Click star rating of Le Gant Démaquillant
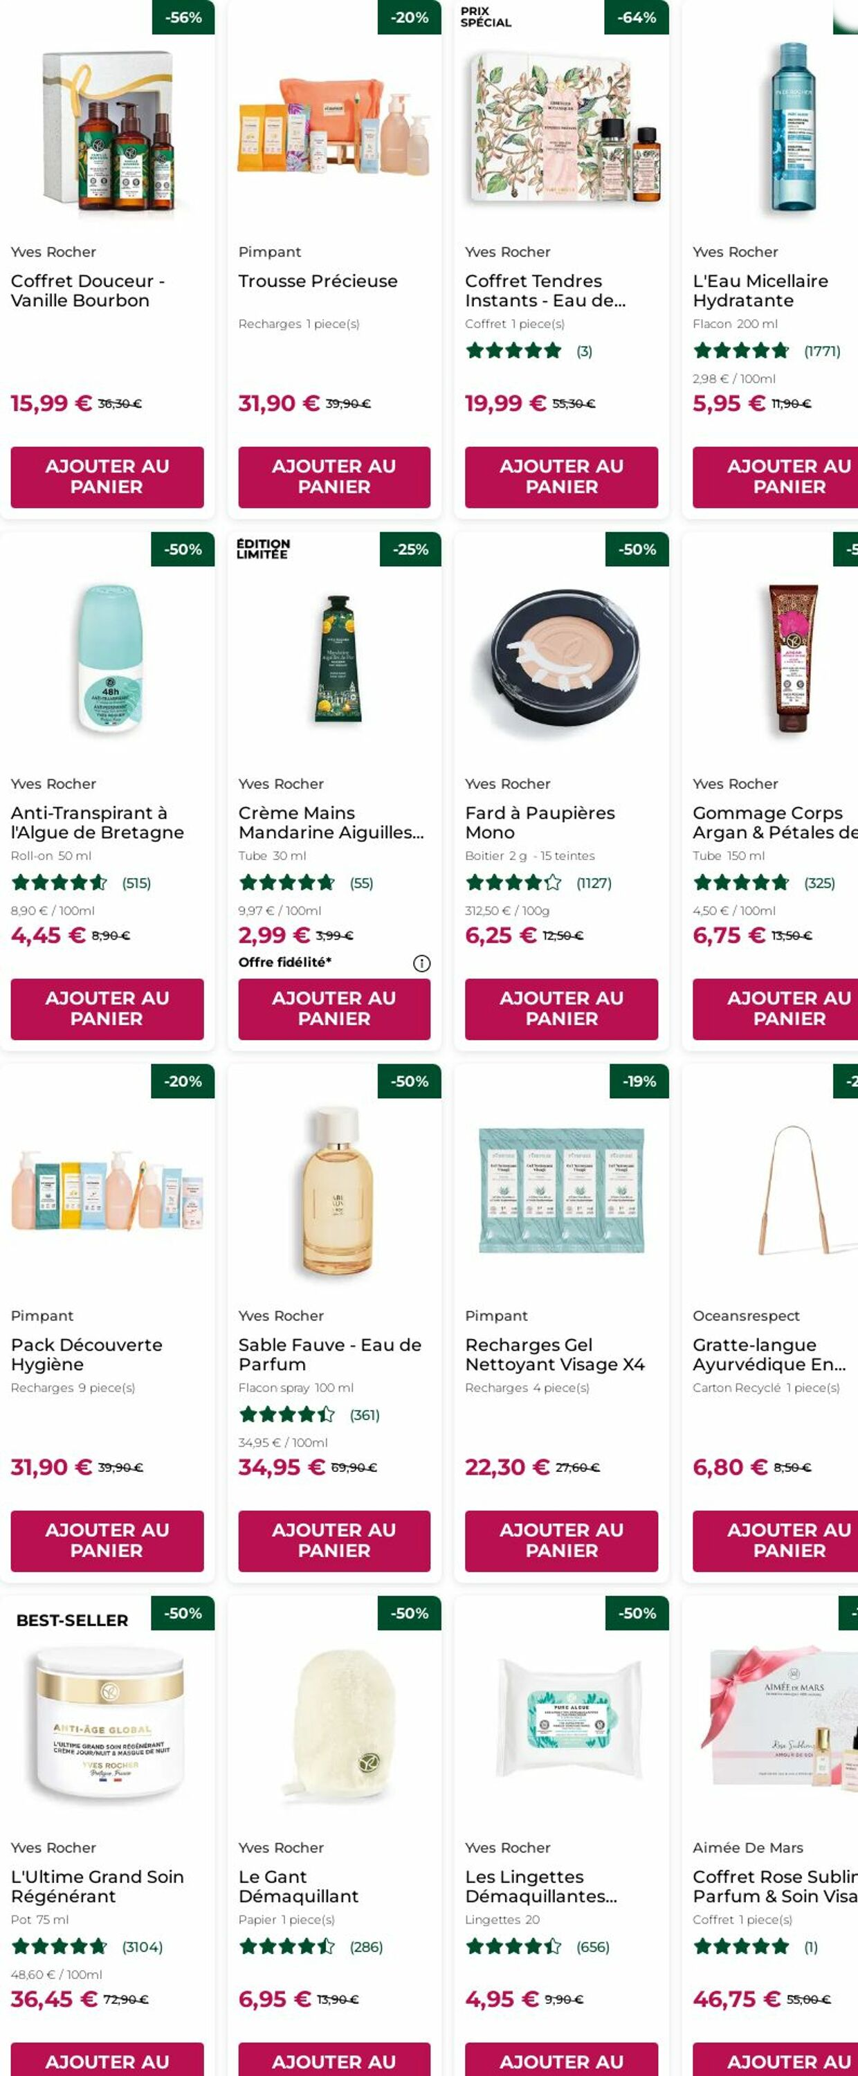 click(286, 1946)
